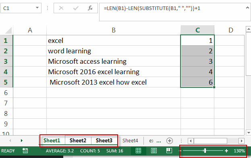Select row 5 header
The height and width of the screenshot is (158, 251).
[6, 82]
